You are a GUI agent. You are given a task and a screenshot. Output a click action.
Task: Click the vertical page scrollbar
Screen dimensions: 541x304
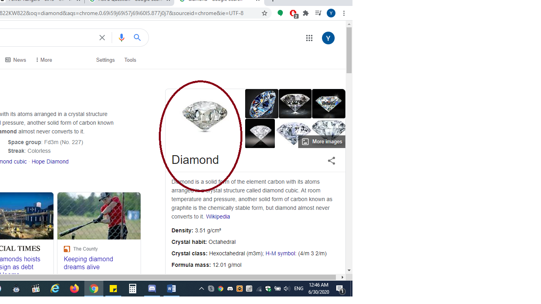(349, 51)
